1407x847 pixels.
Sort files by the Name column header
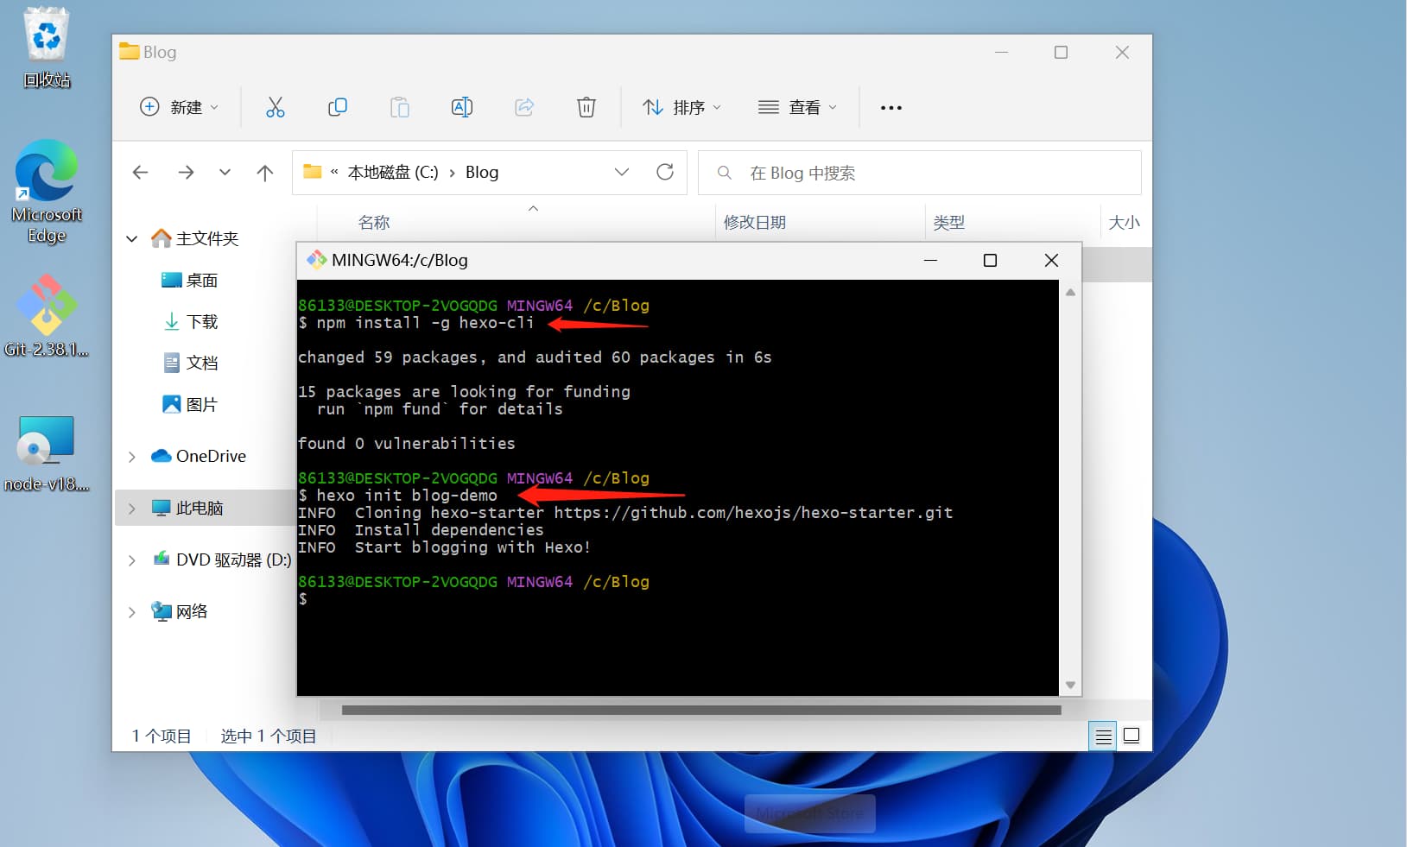point(374,223)
